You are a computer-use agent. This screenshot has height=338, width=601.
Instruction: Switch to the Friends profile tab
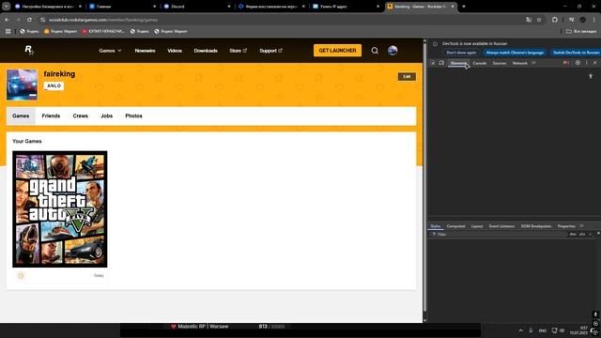click(x=51, y=115)
